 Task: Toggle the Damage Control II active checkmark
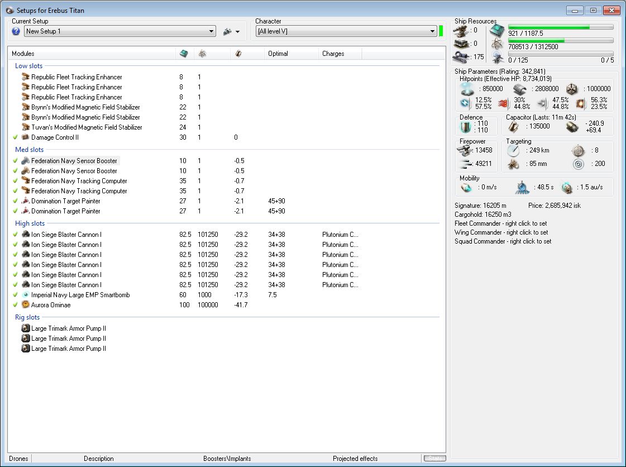pyautogui.click(x=15, y=137)
